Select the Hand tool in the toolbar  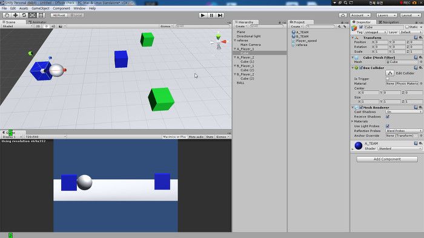[7, 15]
